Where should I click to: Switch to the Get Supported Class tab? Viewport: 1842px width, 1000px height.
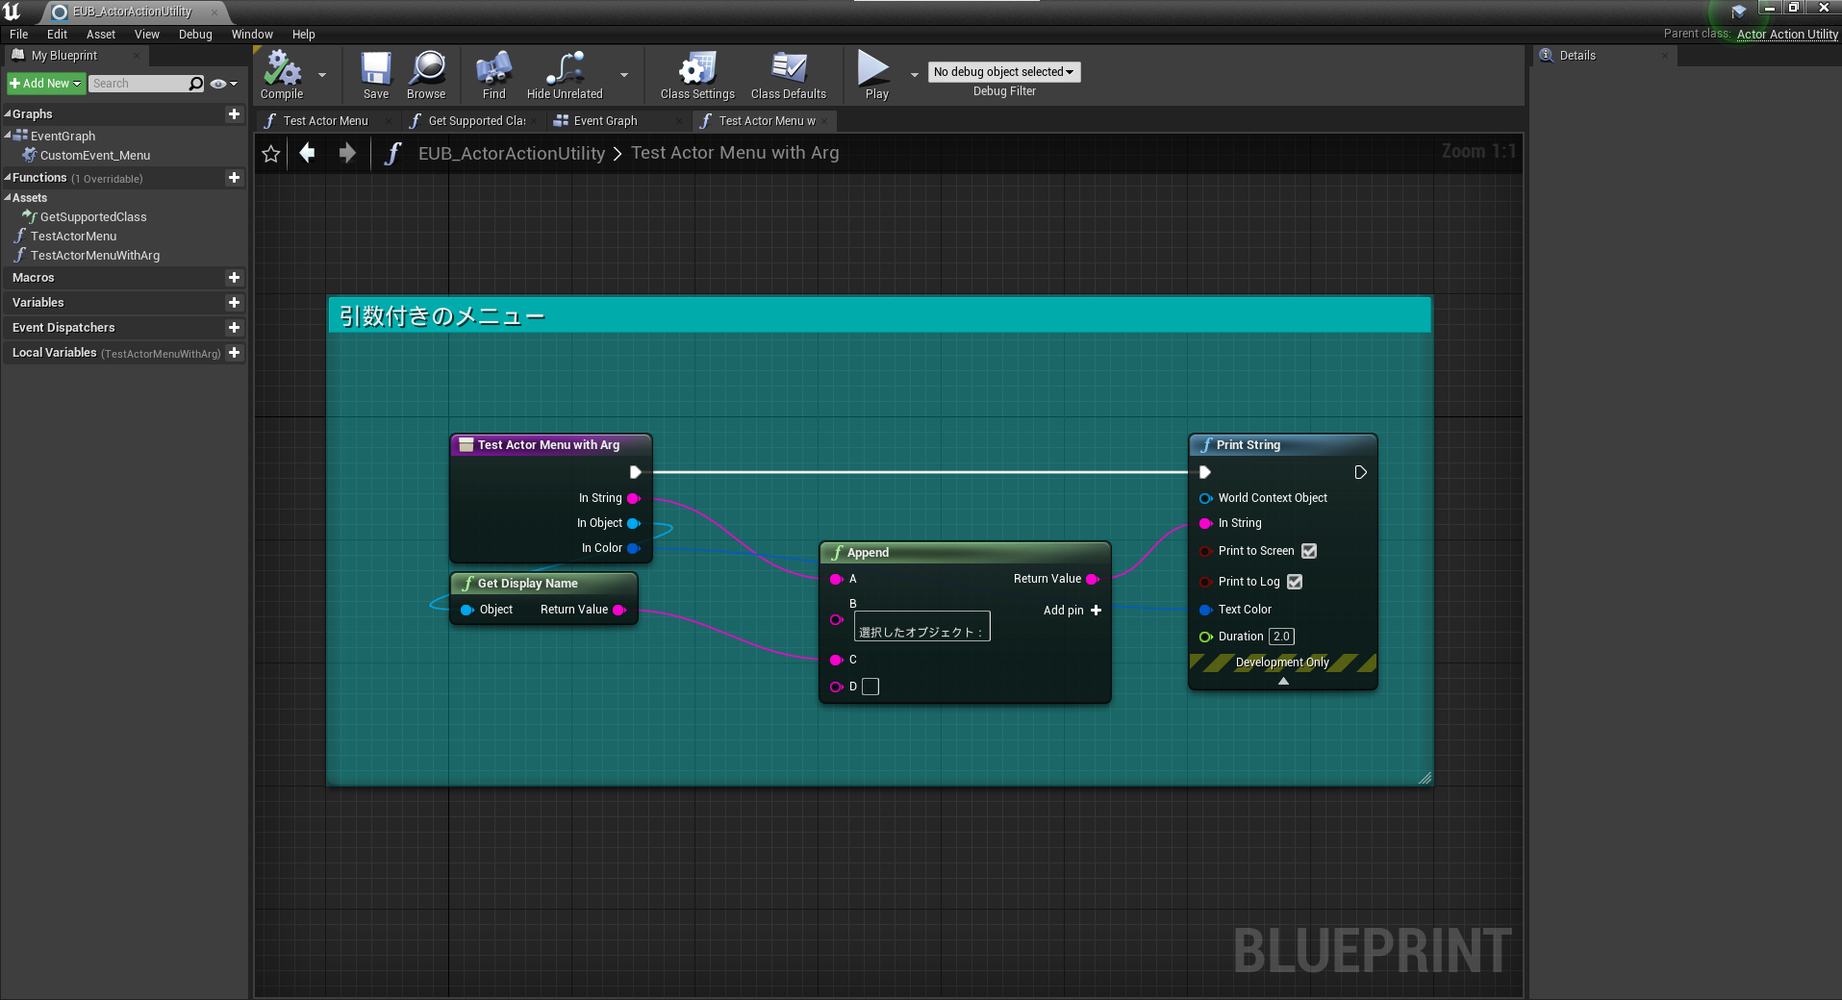coord(476,121)
